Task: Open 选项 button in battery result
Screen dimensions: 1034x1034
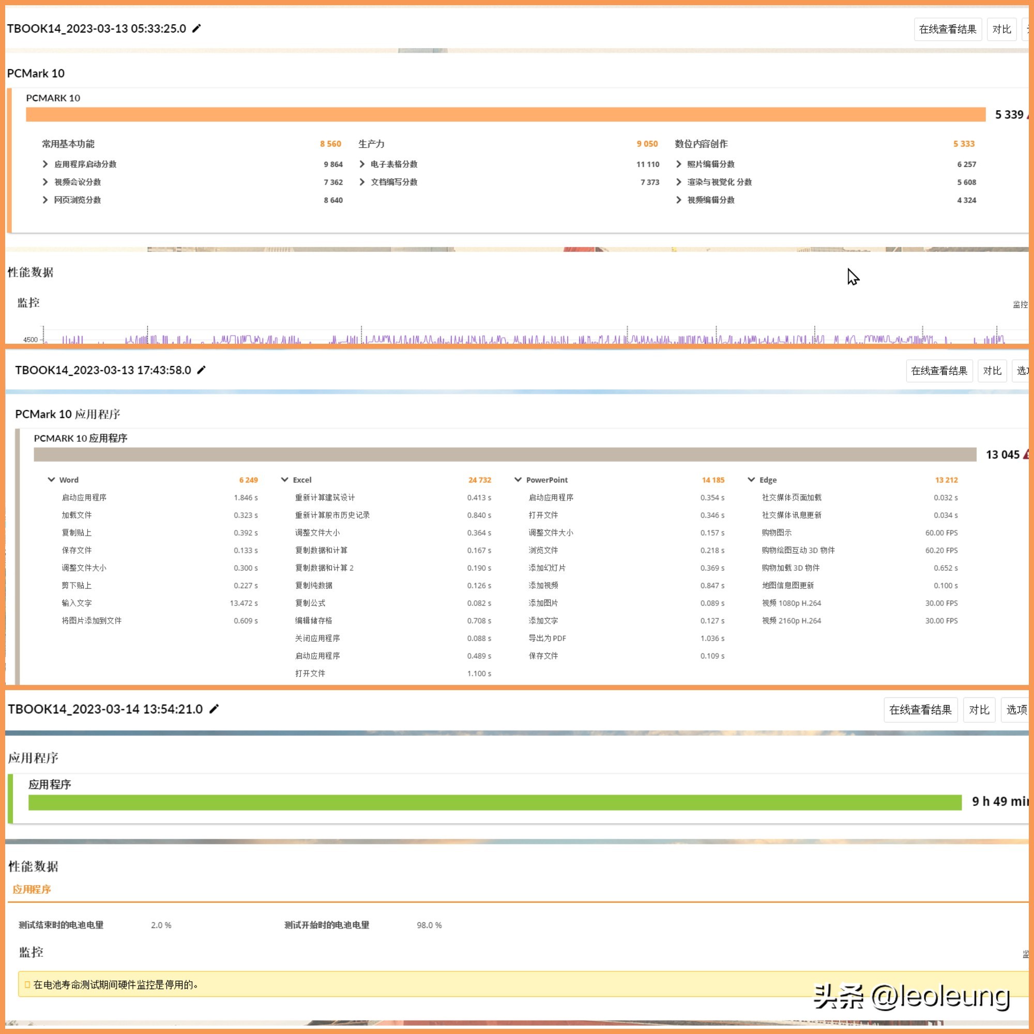Action: pyautogui.click(x=1016, y=710)
